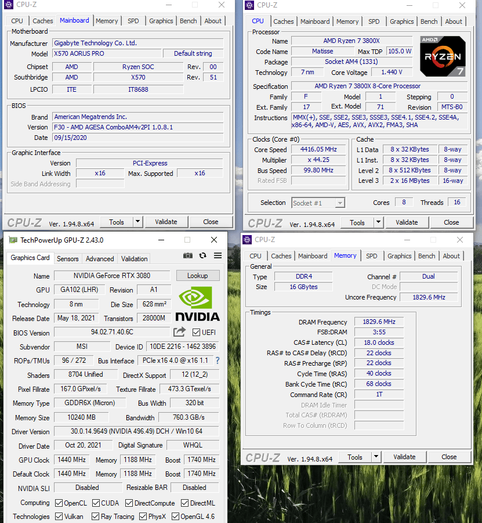Click the GPU-Z title bar app icon
482x523 pixels.
coord(13,240)
